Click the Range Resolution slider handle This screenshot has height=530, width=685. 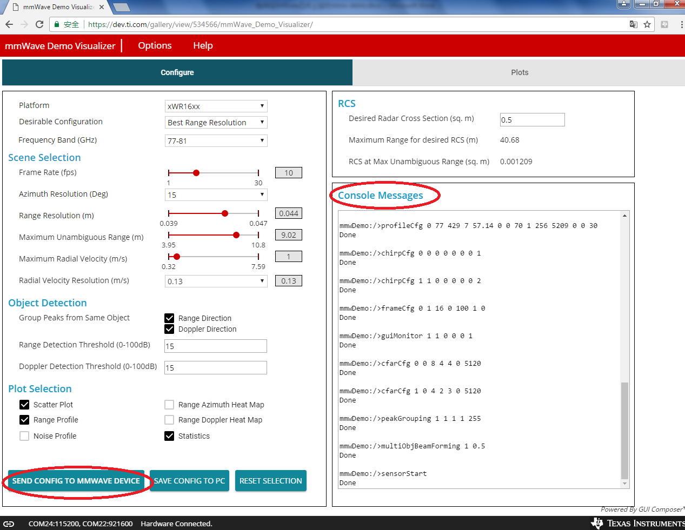[225, 213]
